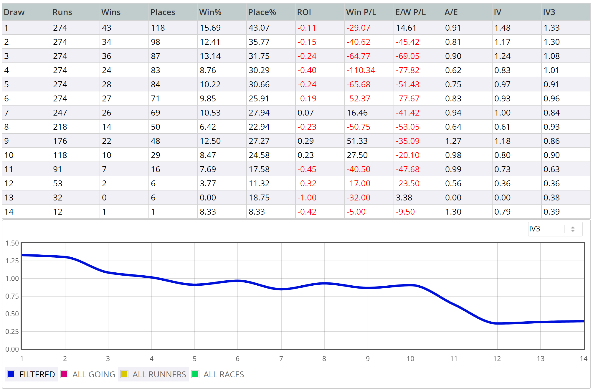
Task: Toggle the ALL GOING legend series
Action: coord(88,374)
